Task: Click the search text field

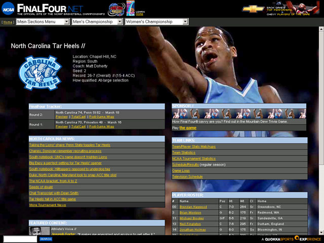Action: 20,238
